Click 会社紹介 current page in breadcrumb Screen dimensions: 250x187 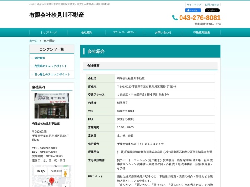pyautogui.click(x=49, y=41)
